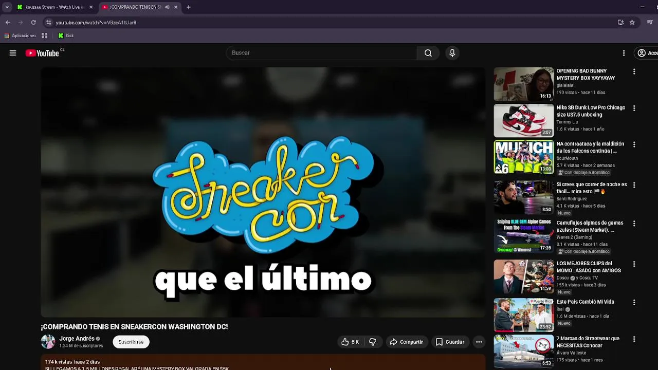
Task: Go back with browser back arrow
Action: (x=8, y=23)
